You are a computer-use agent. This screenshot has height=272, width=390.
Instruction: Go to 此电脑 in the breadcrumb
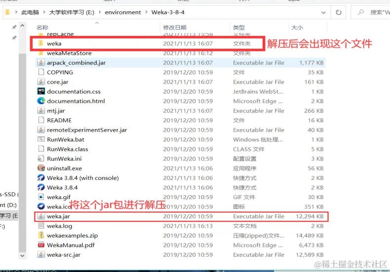pyautogui.click(x=30, y=12)
